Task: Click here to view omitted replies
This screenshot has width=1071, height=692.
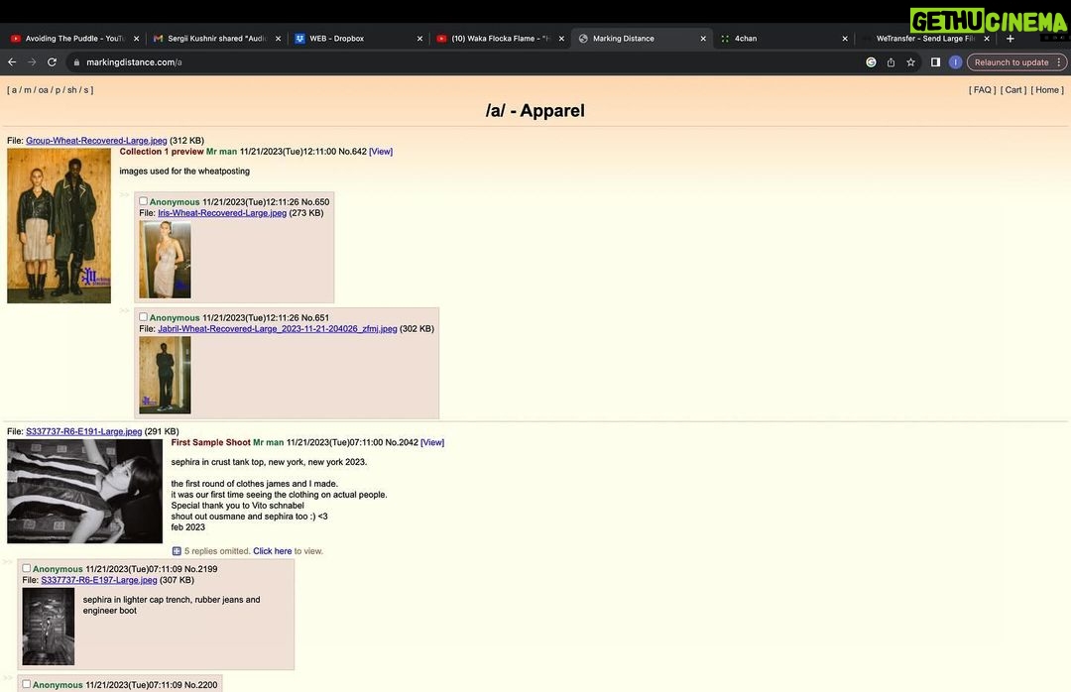Action: pyautogui.click(x=273, y=551)
